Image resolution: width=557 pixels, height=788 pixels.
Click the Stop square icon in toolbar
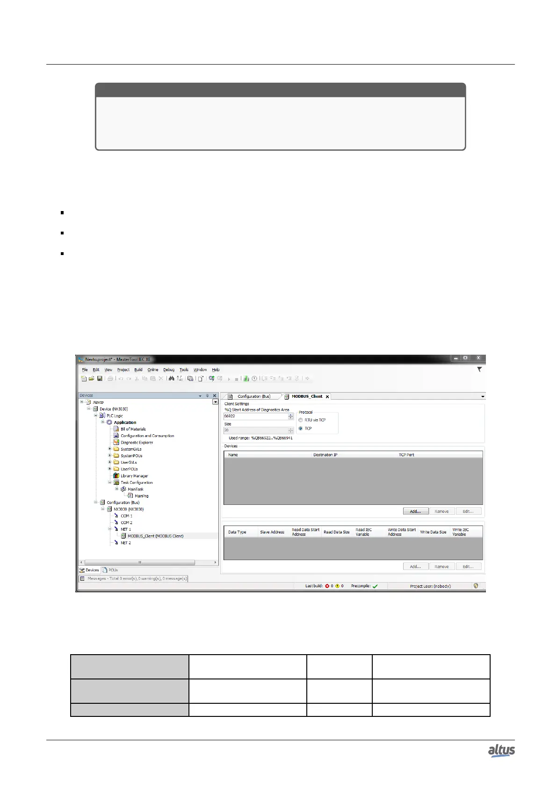(237, 379)
